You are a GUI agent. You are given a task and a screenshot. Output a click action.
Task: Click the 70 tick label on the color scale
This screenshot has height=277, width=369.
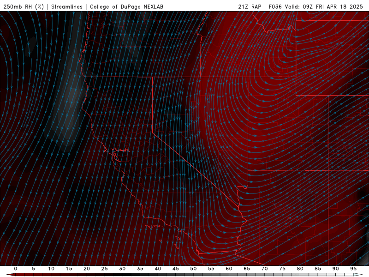(x=264, y=269)
